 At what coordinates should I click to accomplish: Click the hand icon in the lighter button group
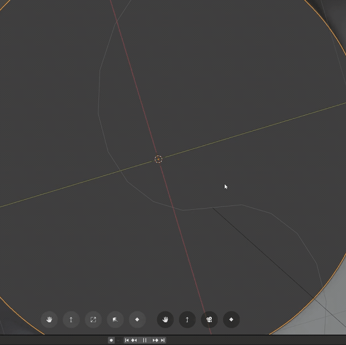(49, 320)
